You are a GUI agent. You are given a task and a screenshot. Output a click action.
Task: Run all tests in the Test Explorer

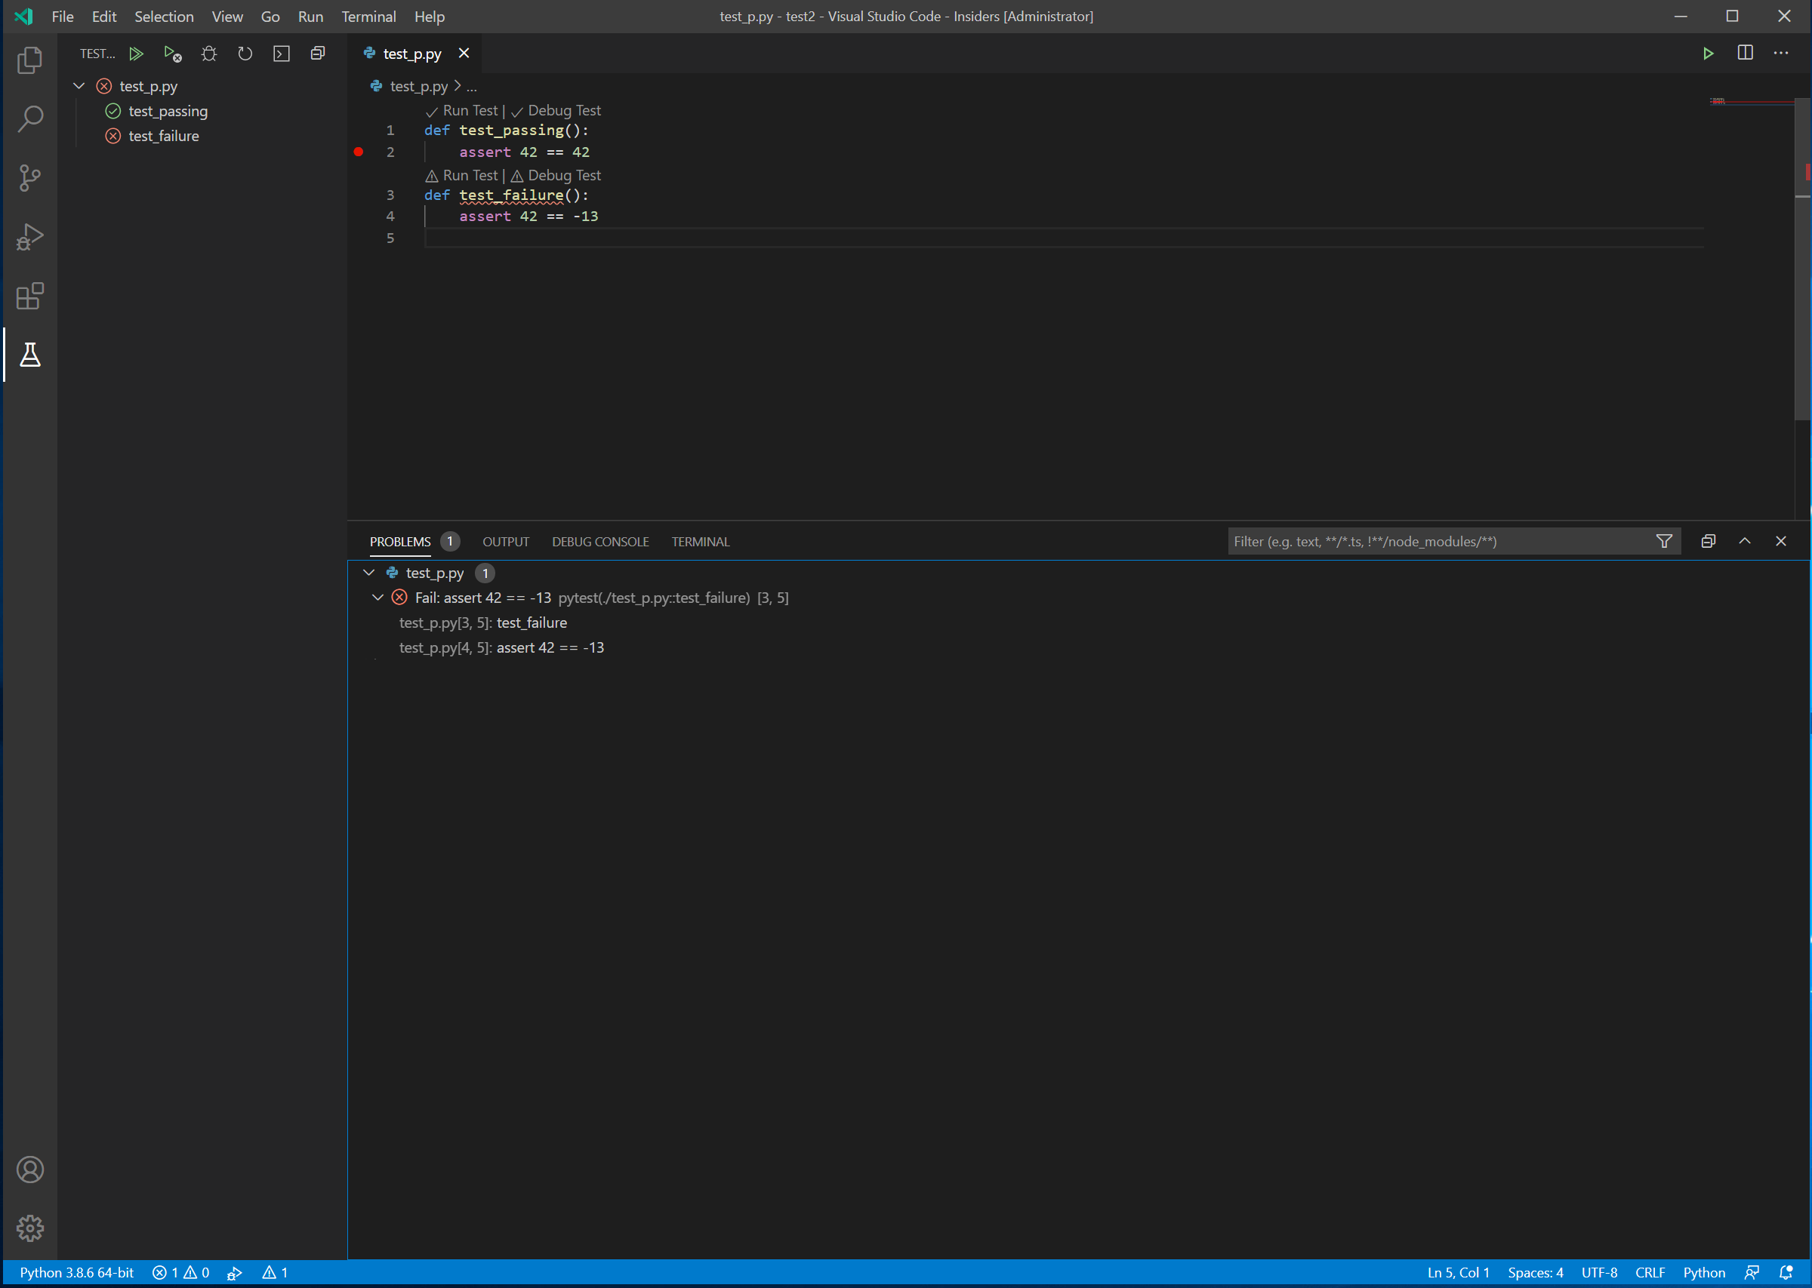[136, 53]
